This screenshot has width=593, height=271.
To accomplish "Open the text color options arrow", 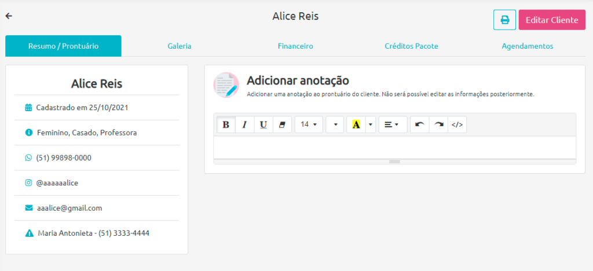I will [x=371, y=124].
